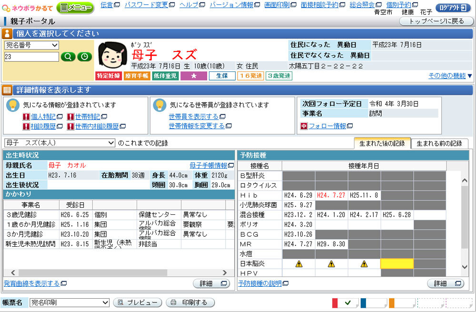The height and width of the screenshot is (312, 476).
Task: Click the green magnifying glass search icon
Action: [x=68, y=57]
